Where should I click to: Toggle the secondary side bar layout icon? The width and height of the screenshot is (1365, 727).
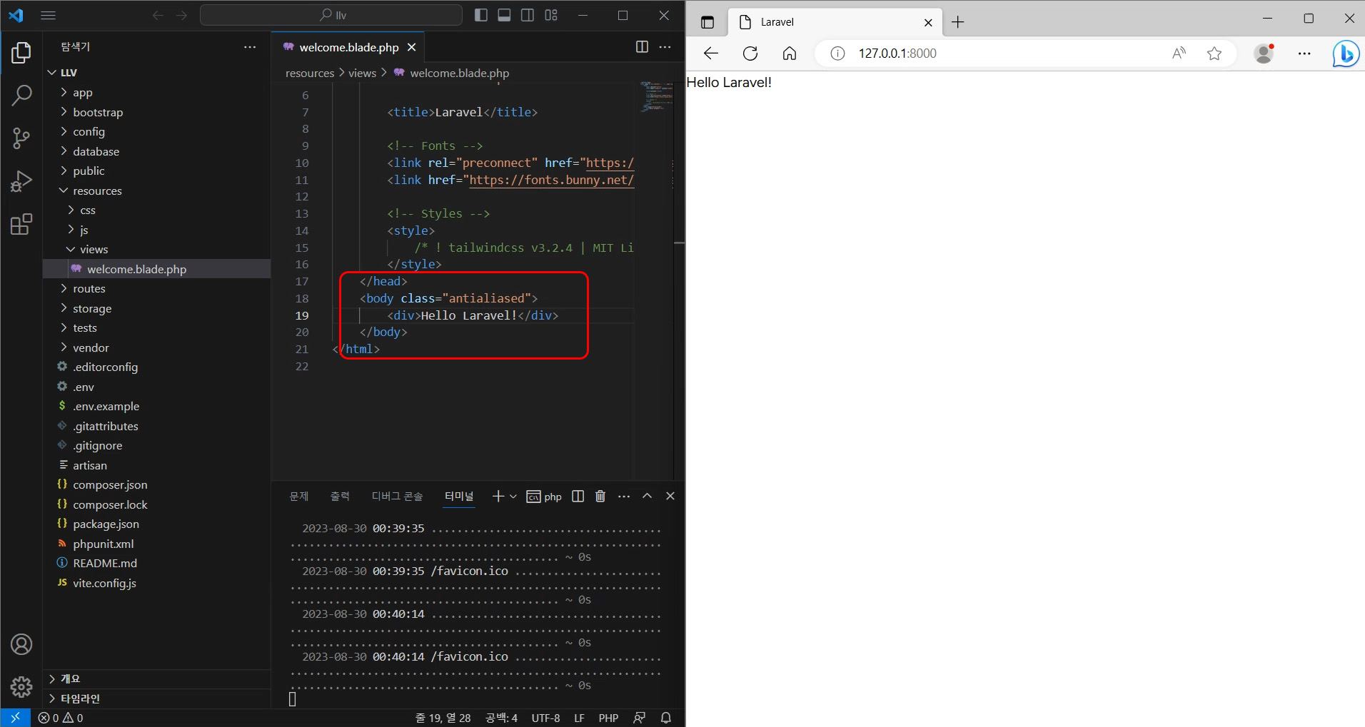pyautogui.click(x=528, y=15)
